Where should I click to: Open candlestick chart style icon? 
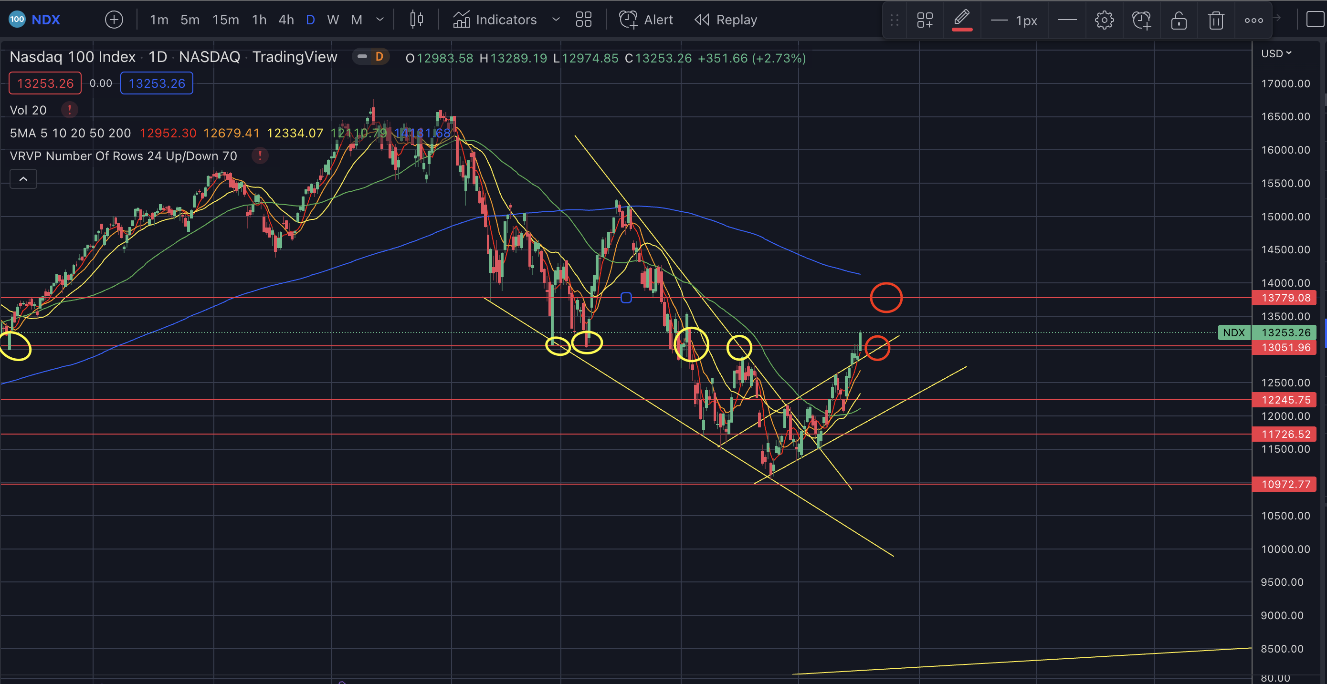pyautogui.click(x=416, y=20)
